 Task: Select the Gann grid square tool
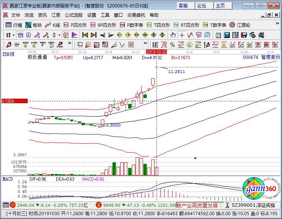click(x=131, y=44)
